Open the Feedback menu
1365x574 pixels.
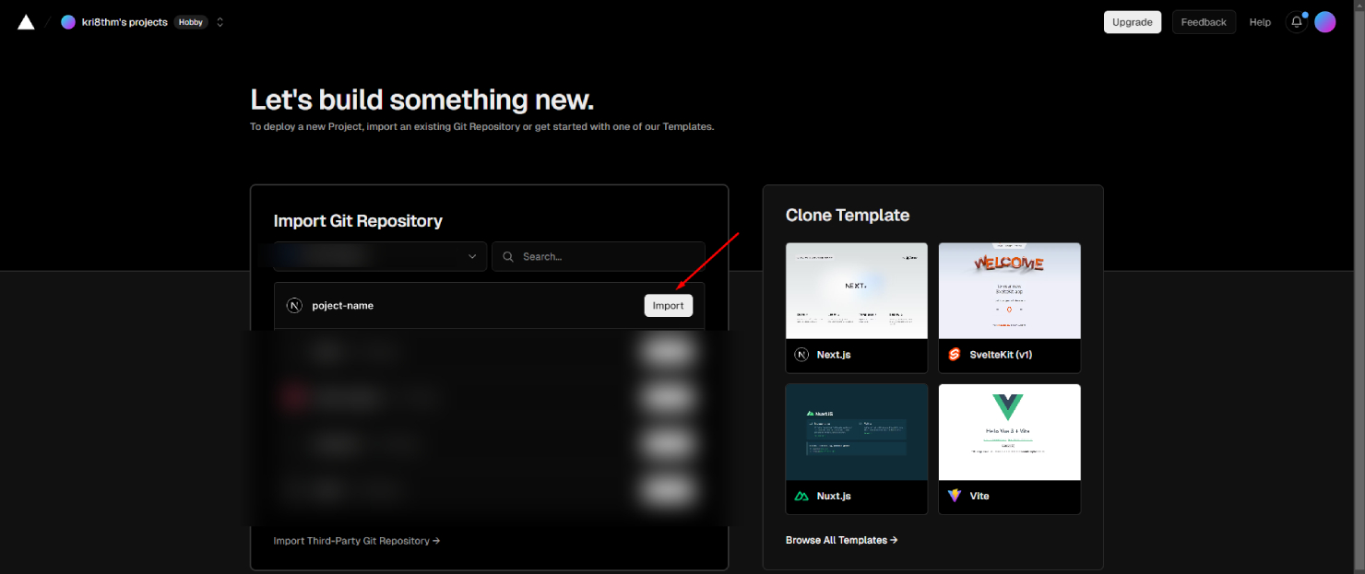coord(1204,22)
